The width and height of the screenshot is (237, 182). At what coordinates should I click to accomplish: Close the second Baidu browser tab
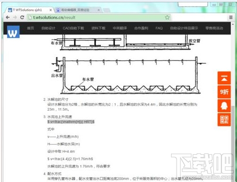click(x=98, y=10)
